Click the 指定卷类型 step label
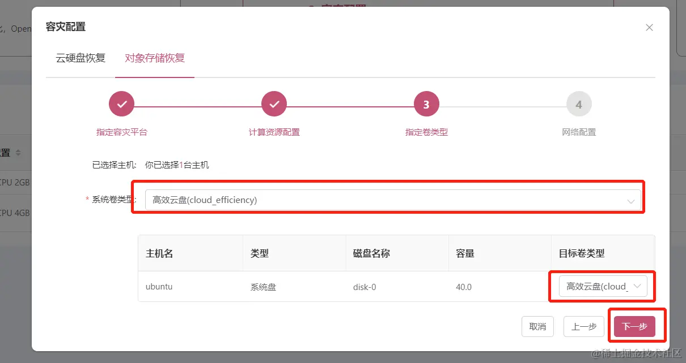This screenshot has width=686, height=363. pyautogui.click(x=426, y=132)
